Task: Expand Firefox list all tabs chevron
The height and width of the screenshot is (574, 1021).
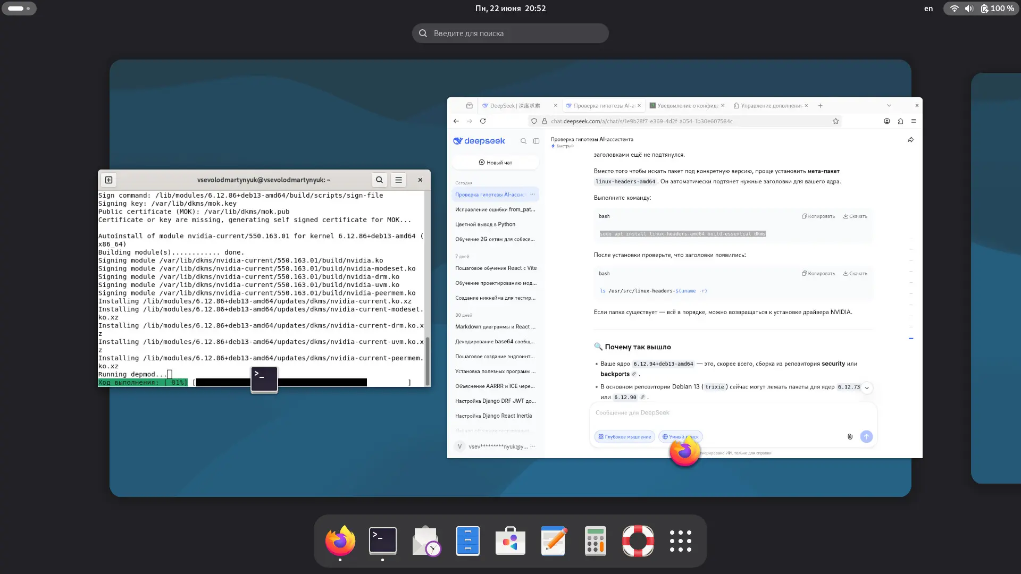Action: click(x=889, y=106)
